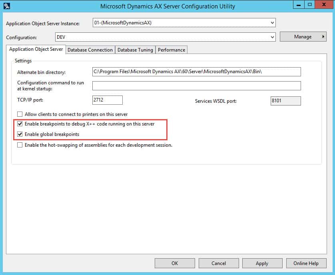
Task: Click the 'Application Object Server Instance:' label
Action: (x=43, y=24)
